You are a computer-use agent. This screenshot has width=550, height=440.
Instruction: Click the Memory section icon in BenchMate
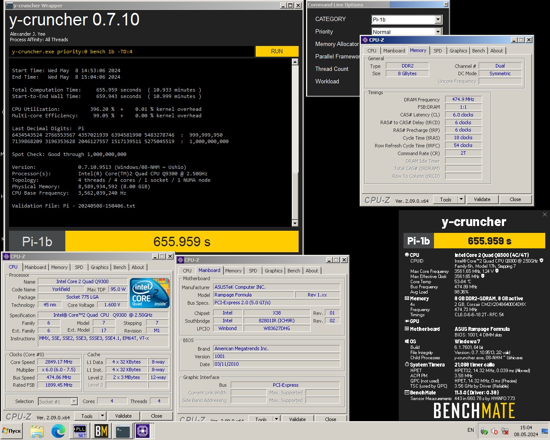pyautogui.click(x=406, y=298)
